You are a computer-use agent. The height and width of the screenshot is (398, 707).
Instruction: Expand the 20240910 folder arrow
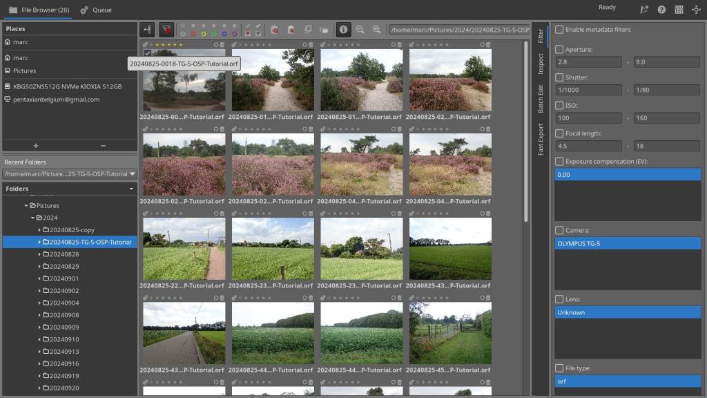pyautogui.click(x=39, y=339)
